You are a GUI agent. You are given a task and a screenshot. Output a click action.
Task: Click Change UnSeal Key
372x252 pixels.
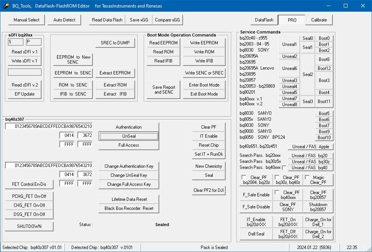(x=129, y=175)
